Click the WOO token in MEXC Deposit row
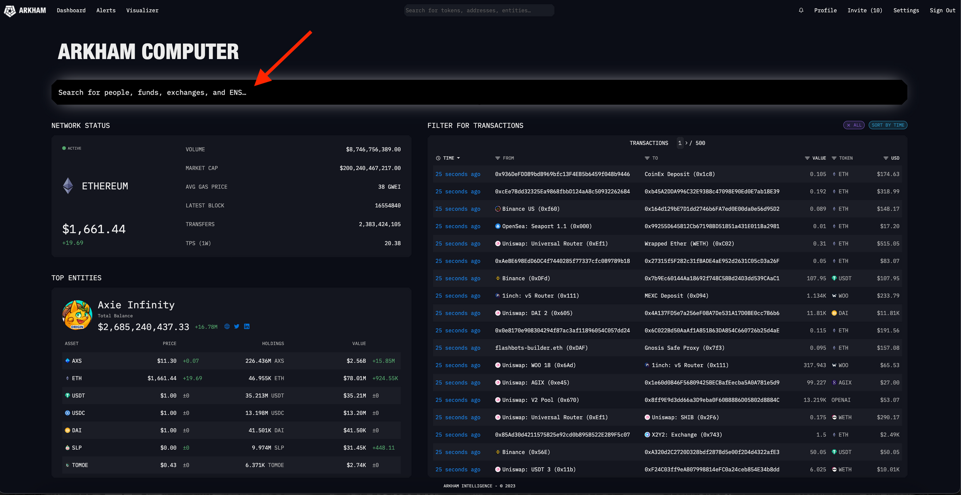961x495 pixels. tap(840, 296)
